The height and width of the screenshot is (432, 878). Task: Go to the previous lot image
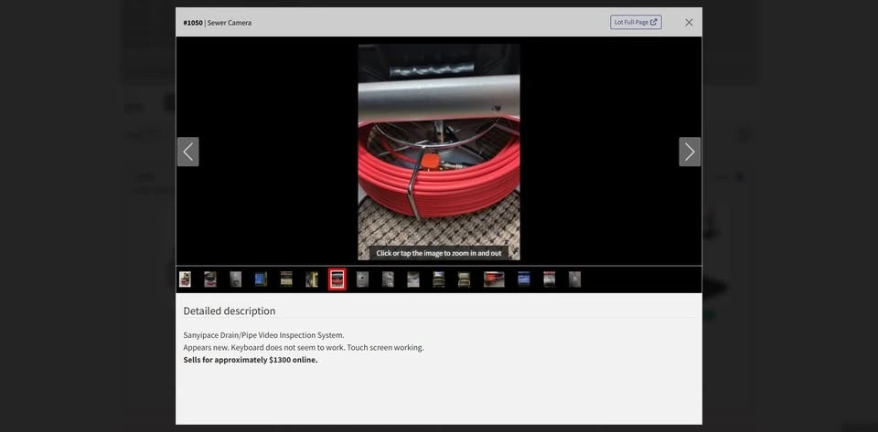[188, 152]
